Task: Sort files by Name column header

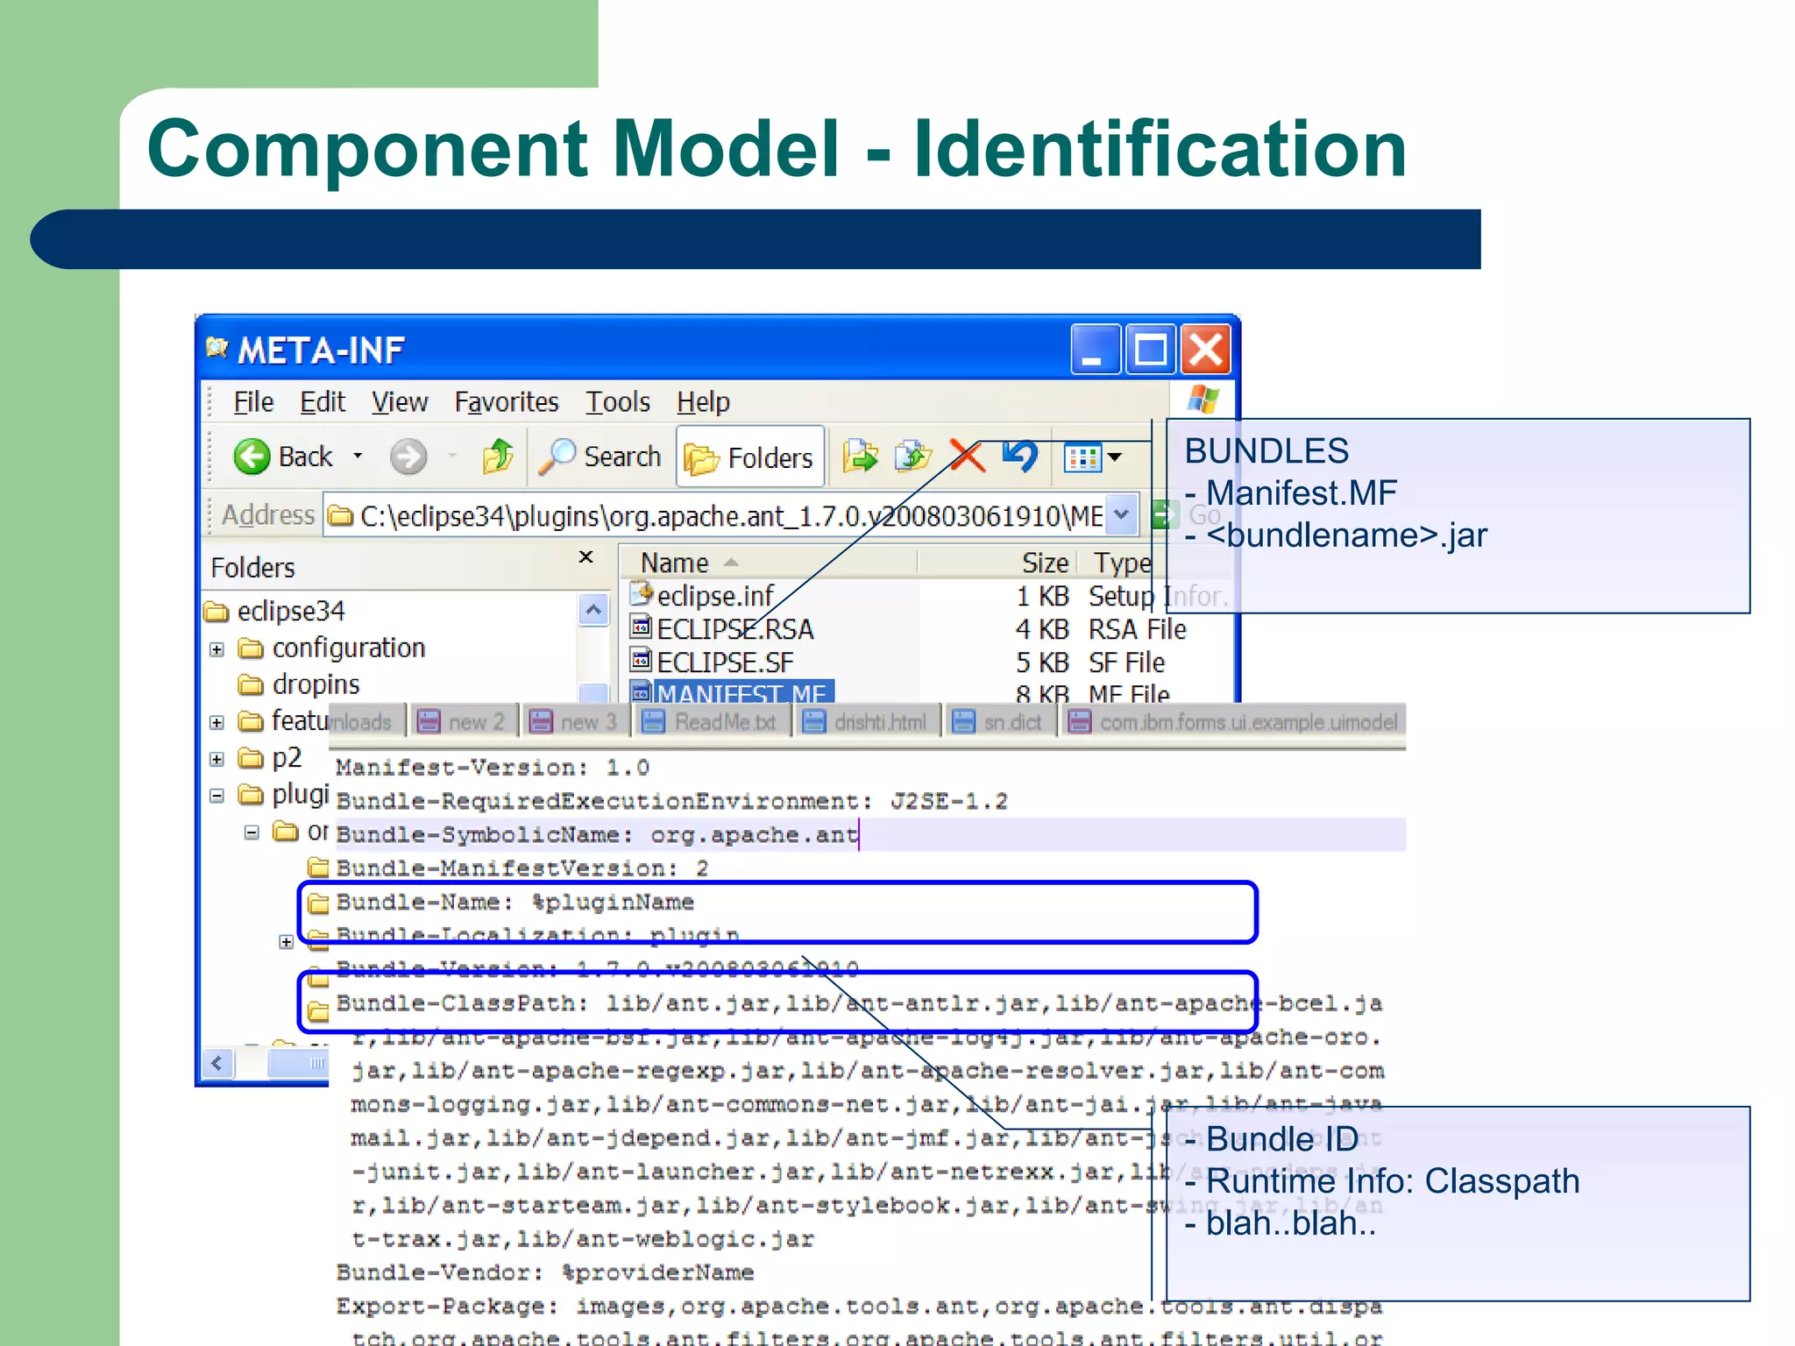Action: 674,563
